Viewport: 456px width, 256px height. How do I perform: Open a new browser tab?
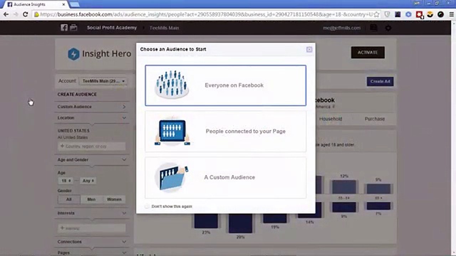[74, 5]
